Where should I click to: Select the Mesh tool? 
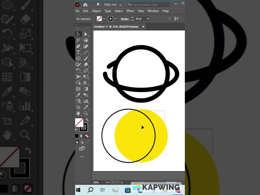78,89
